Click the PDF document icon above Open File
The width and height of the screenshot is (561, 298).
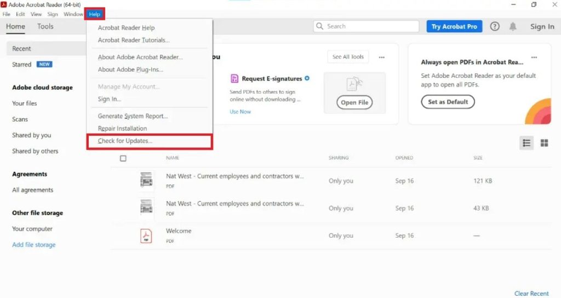pos(354,84)
